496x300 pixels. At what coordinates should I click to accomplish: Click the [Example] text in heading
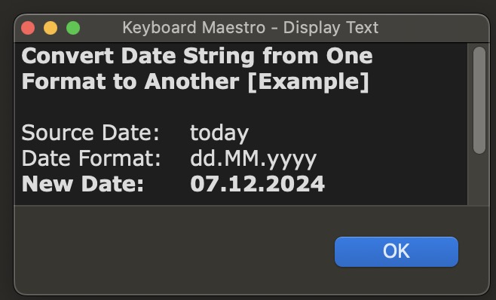click(x=308, y=81)
